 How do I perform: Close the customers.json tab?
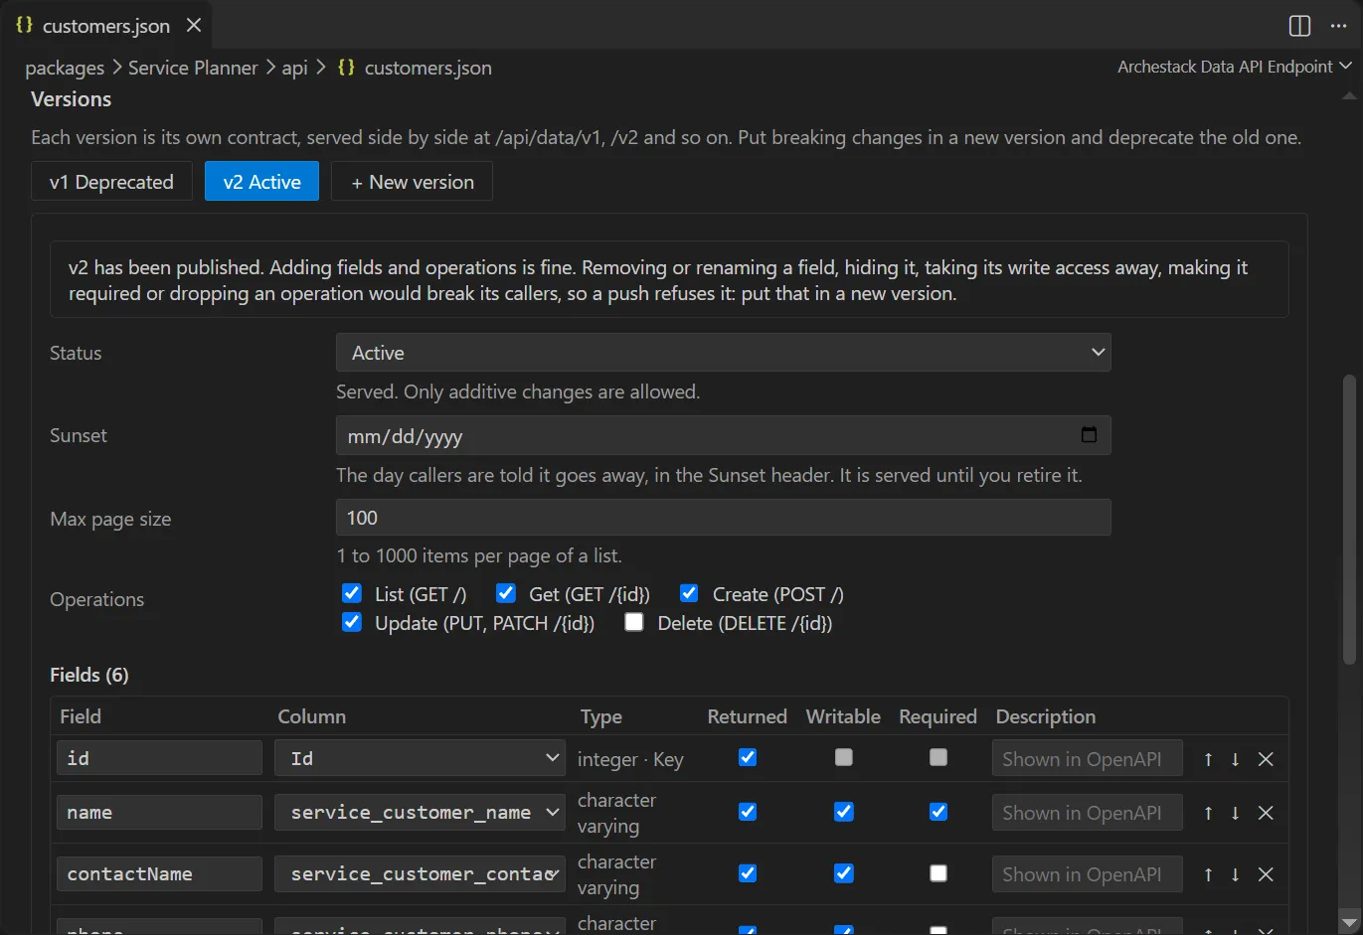click(194, 25)
